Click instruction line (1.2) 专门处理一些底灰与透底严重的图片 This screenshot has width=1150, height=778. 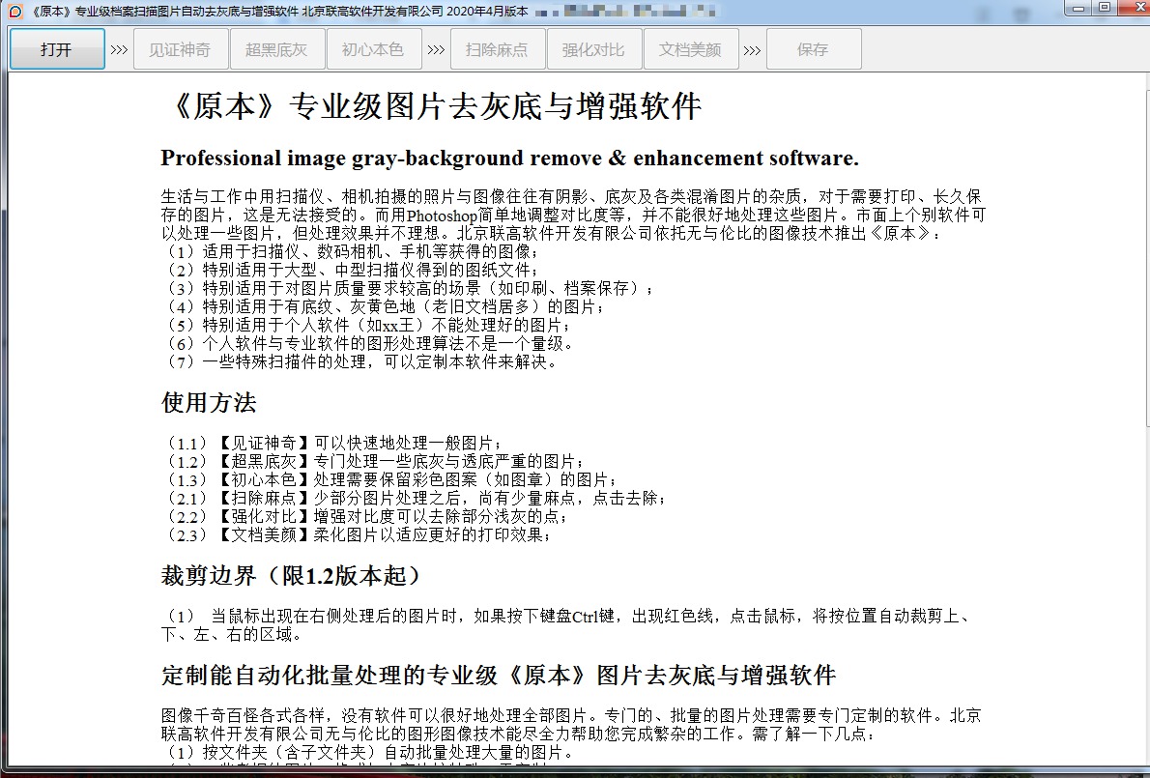pyautogui.click(x=374, y=461)
